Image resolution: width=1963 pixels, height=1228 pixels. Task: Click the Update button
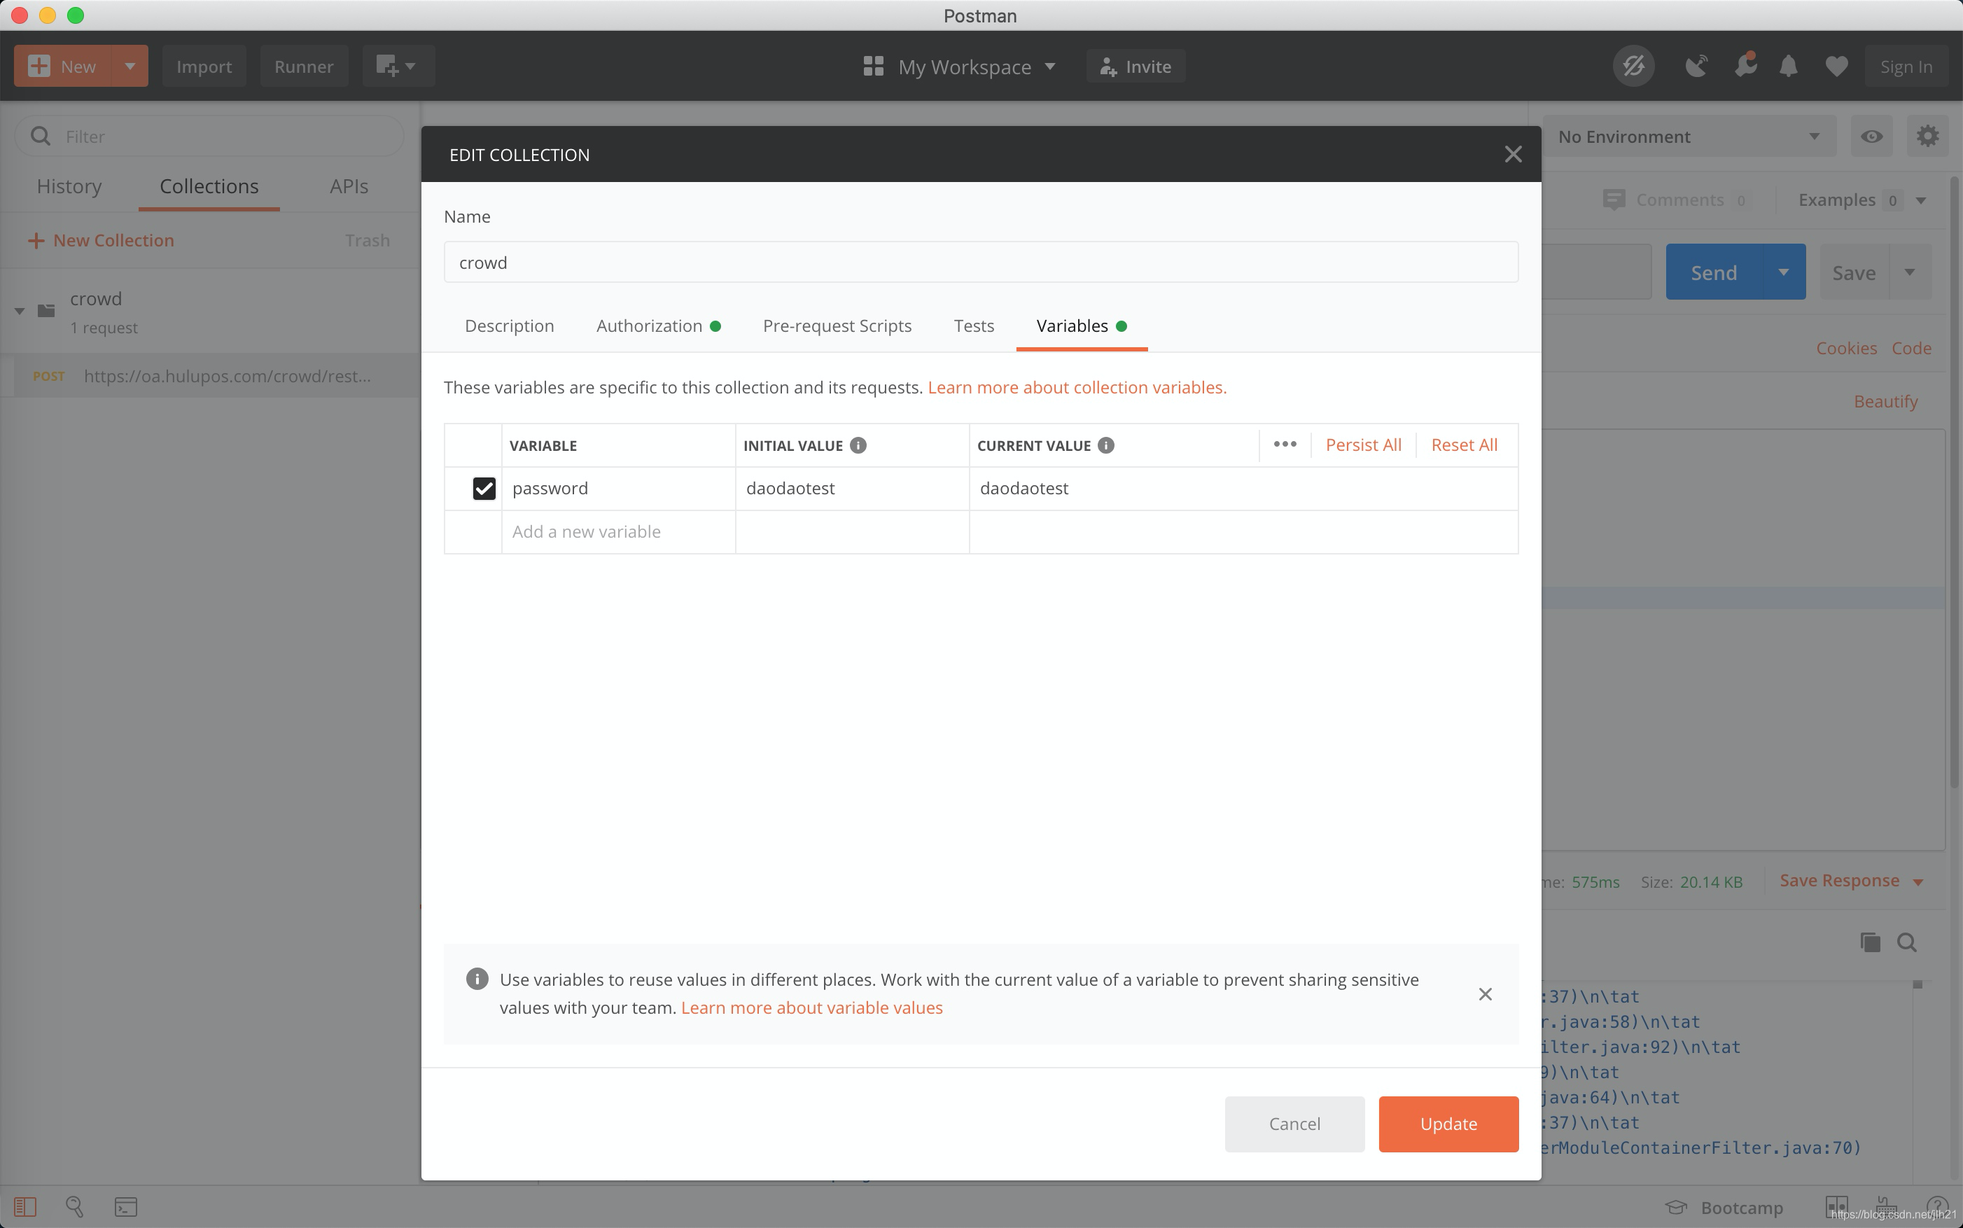click(x=1448, y=1123)
